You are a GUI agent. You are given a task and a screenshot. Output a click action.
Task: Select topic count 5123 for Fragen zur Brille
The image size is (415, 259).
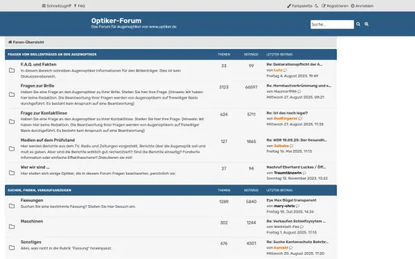[224, 87]
